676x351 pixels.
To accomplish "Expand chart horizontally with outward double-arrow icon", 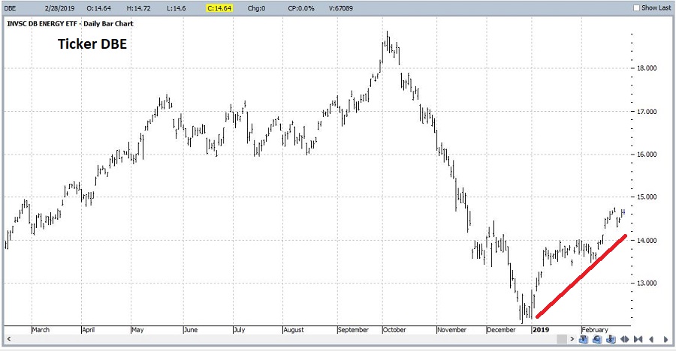I will (624, 339).
